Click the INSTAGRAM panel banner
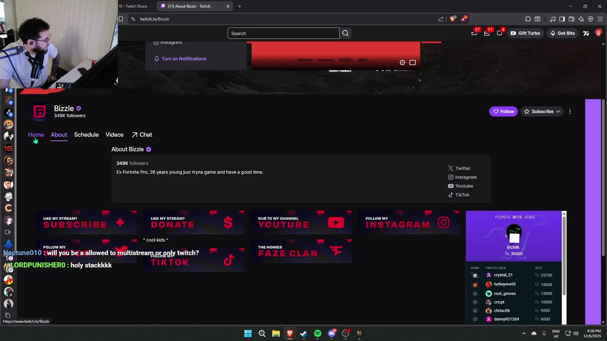The width and height of the screenshot is (607, 341). (x=409, y=223)
